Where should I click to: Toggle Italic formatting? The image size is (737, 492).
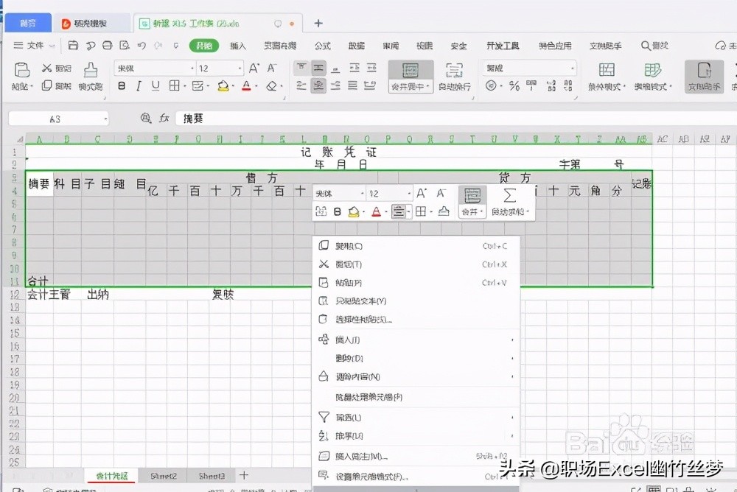[x=138, y=84]
